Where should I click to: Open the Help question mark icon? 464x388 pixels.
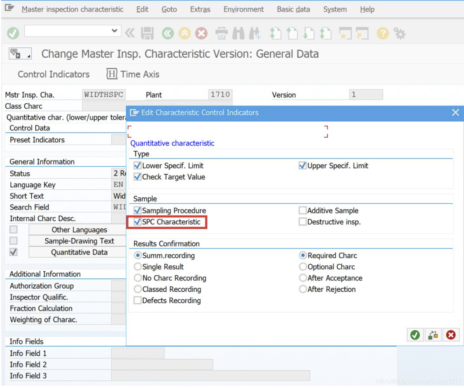click(382, 34)
